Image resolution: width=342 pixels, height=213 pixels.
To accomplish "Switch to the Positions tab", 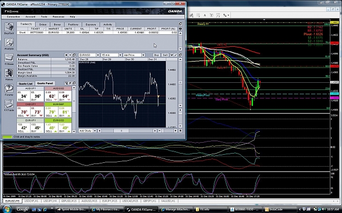I will point(73,25).
